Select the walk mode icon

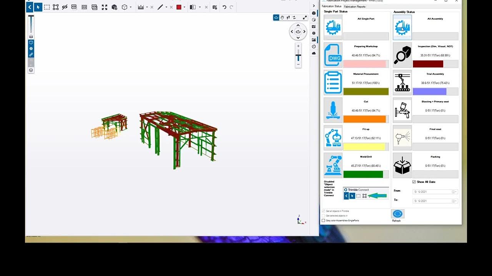(x=288, y=17)
